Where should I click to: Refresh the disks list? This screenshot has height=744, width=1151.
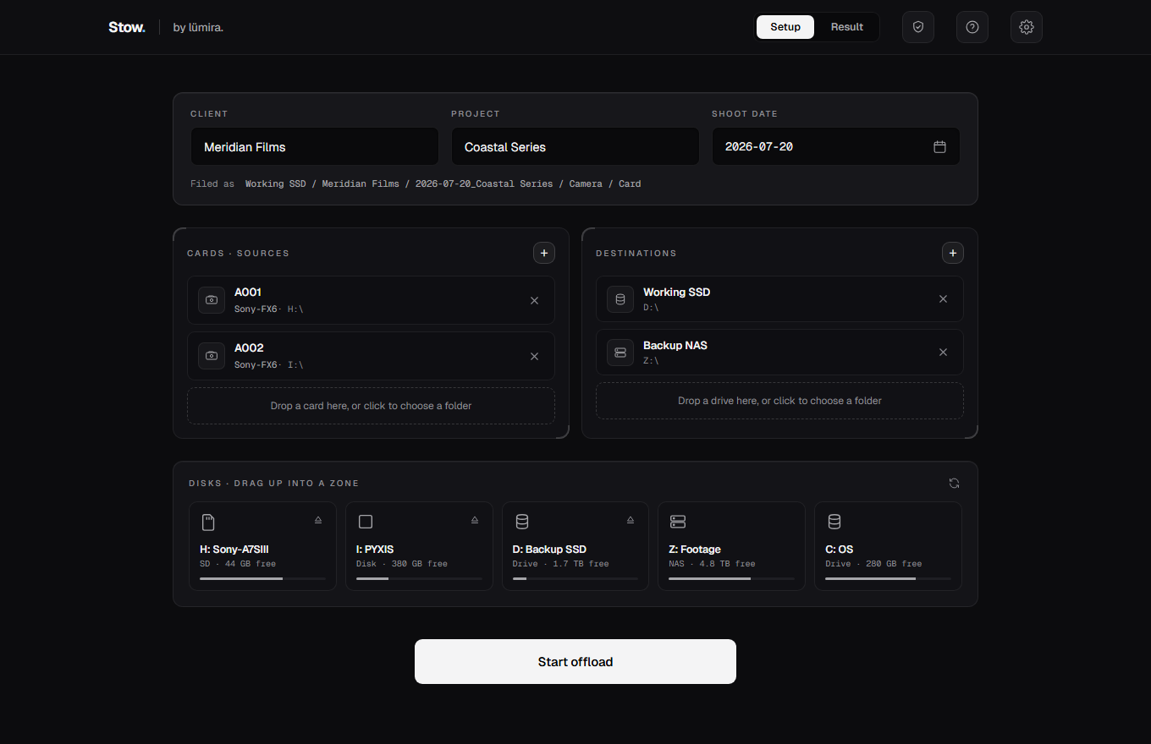954,484
